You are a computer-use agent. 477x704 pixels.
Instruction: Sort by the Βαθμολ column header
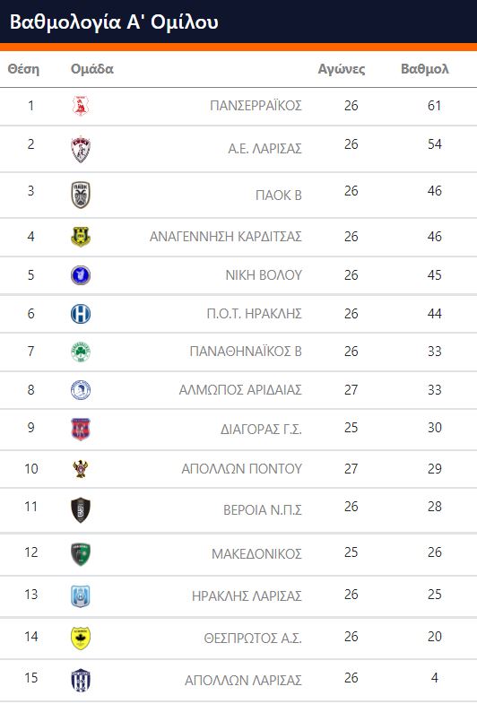424,69
